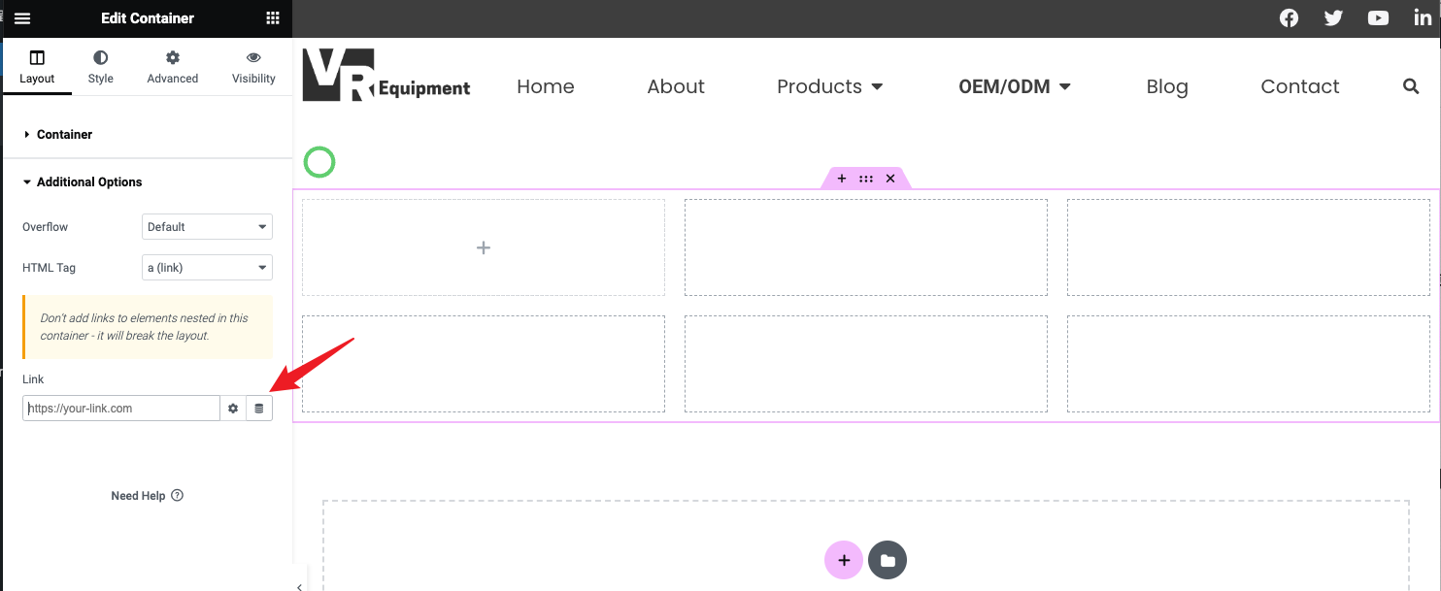Viewport: 1441px width, 591px height.
Task: Open the Elementor hamburger menu
Action: (21, 18)
